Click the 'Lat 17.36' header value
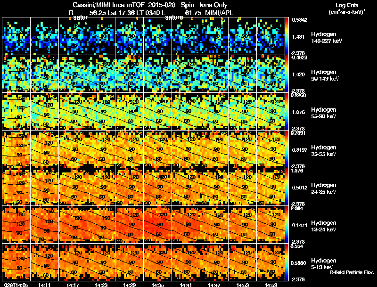This screenshot has height=287, width=377. 121,13
